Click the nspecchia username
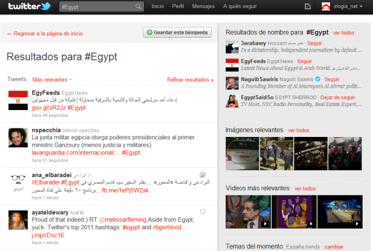Viewport: 373px width, 251px height. pyautogui.click(x=46, y=130)
